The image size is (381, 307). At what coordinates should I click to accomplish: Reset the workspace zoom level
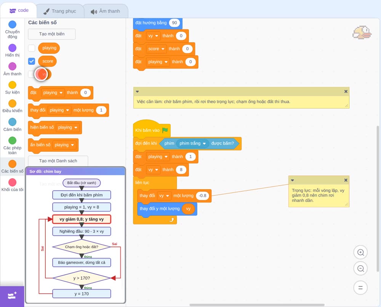[360, 288]
